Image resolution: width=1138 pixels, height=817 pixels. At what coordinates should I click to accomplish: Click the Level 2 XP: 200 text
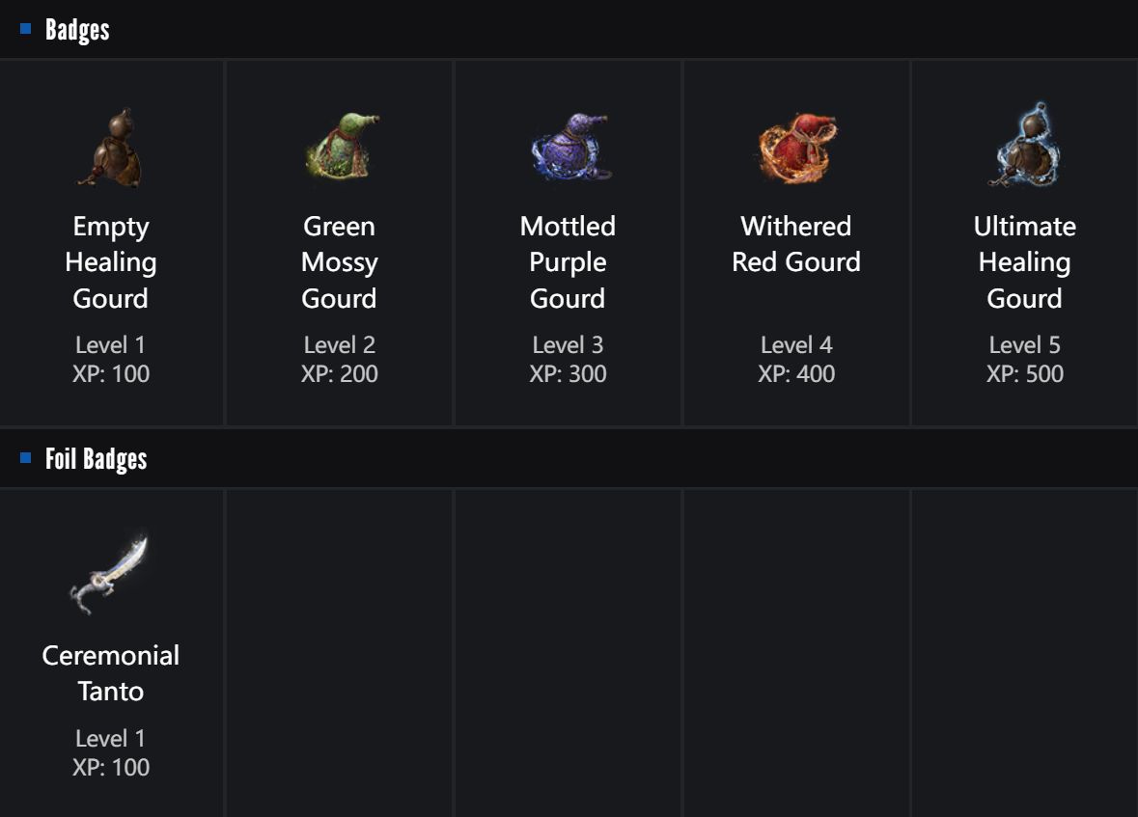(x=340, y=360)
